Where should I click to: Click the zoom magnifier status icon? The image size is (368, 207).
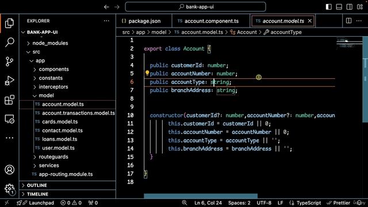click(x=185, y=203)
